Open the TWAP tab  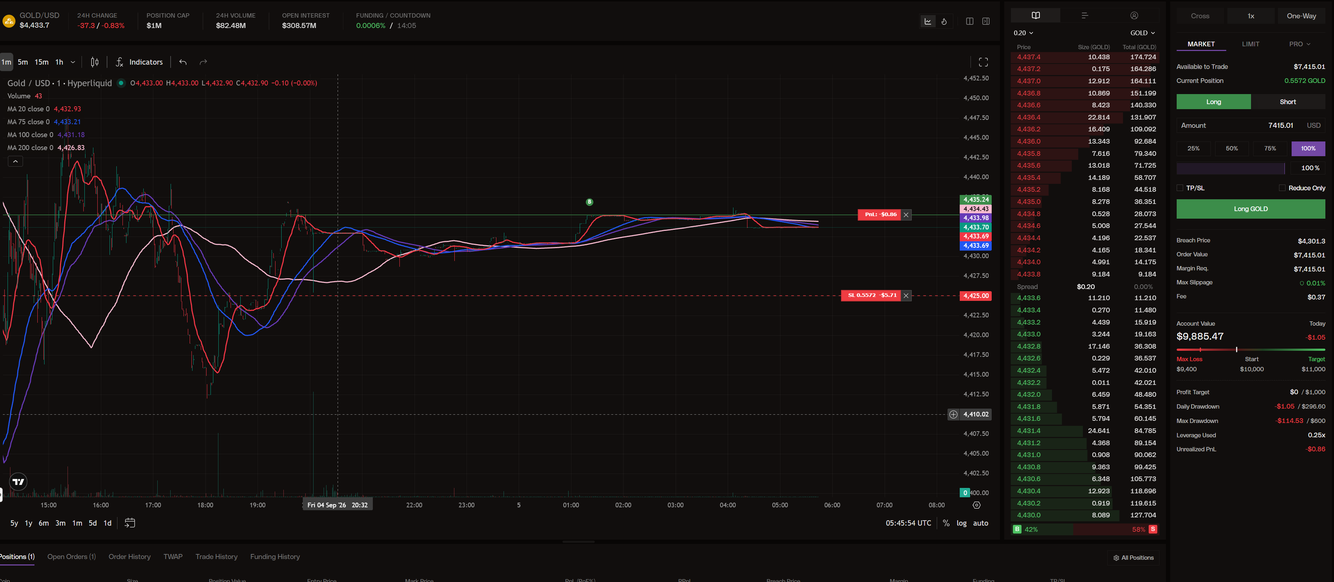click(x=173, y=557)
